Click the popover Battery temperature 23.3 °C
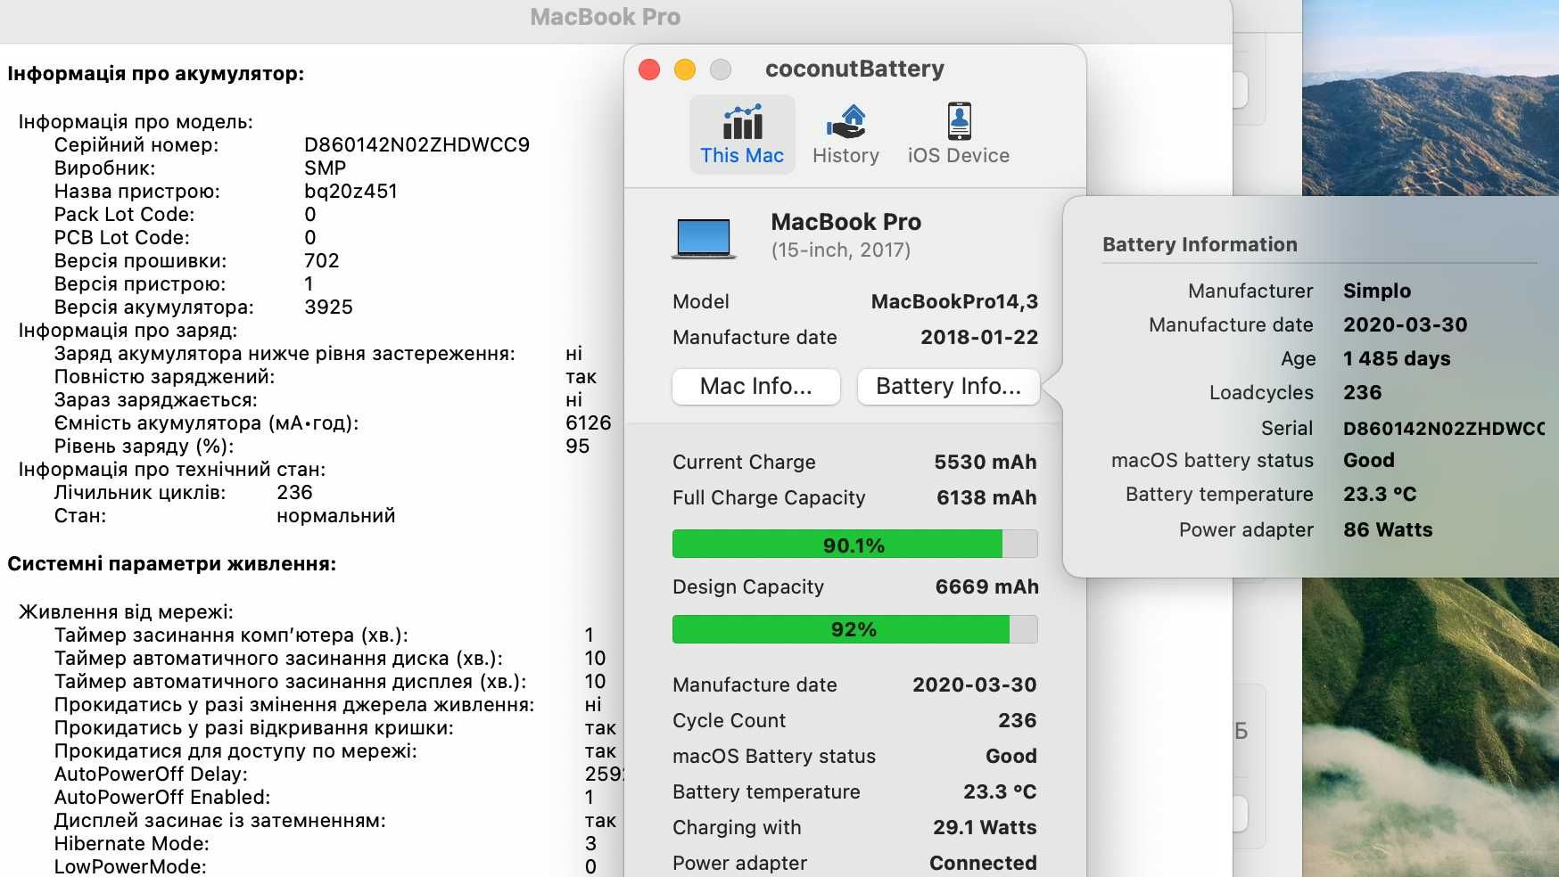The width and height of the screenshot is (1559, 877). (1380, 495)
